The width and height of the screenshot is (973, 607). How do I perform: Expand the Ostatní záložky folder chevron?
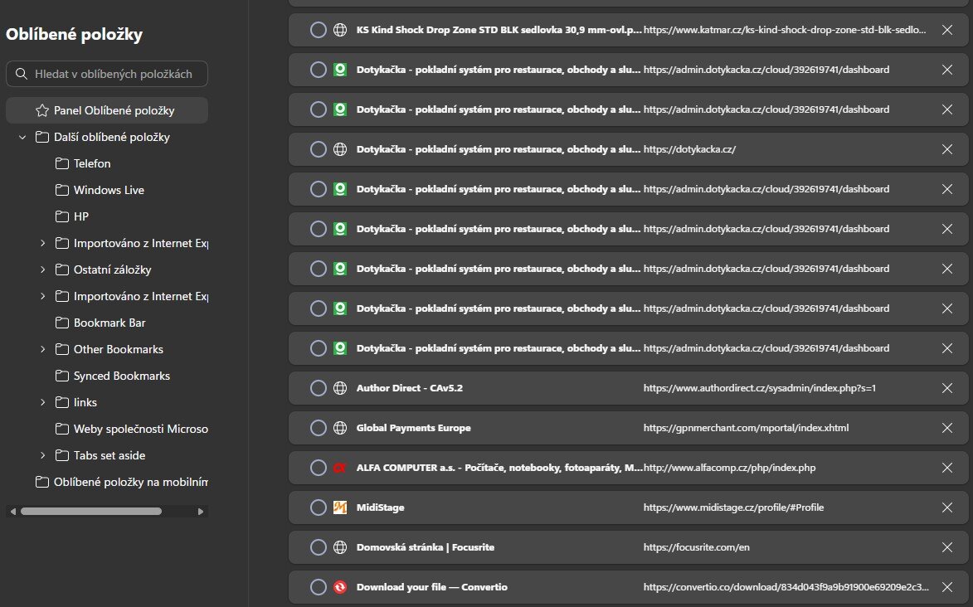tap(42, 270)
